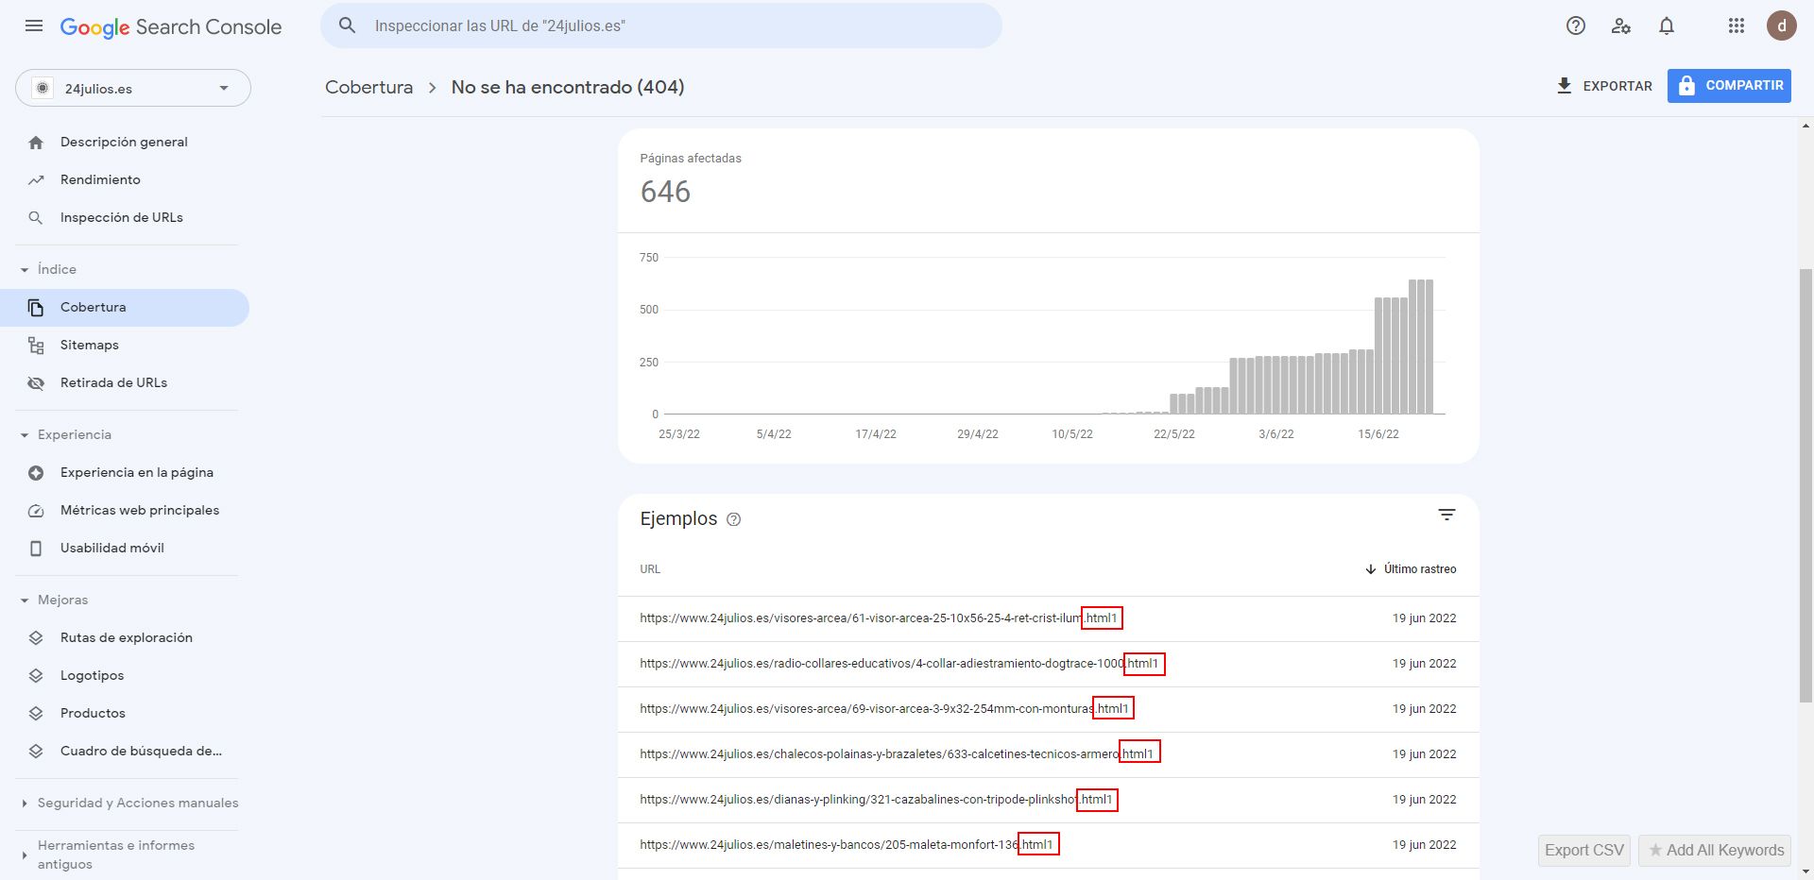Expand Herramientas e informes antiguos section
This screenshot has width=1814, height=880.
coord(25,855)
